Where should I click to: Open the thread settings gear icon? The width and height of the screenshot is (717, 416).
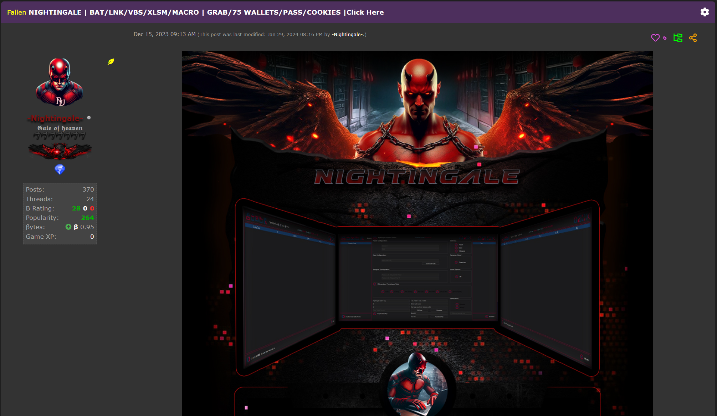coord(705,12)
